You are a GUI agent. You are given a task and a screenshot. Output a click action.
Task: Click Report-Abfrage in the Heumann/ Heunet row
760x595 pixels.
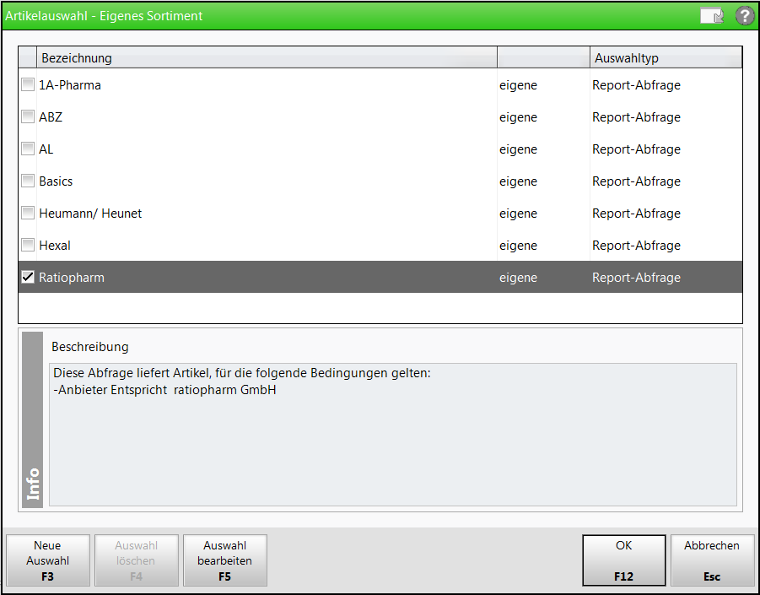pos(636,214)
